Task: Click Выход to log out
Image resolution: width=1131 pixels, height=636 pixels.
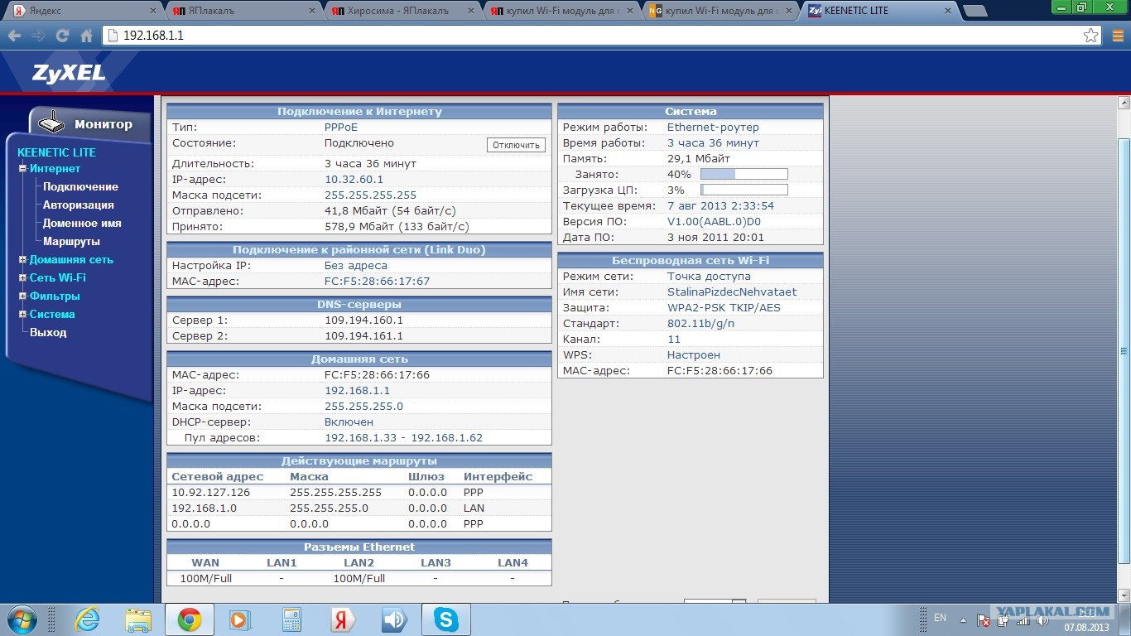Action: 48,332
